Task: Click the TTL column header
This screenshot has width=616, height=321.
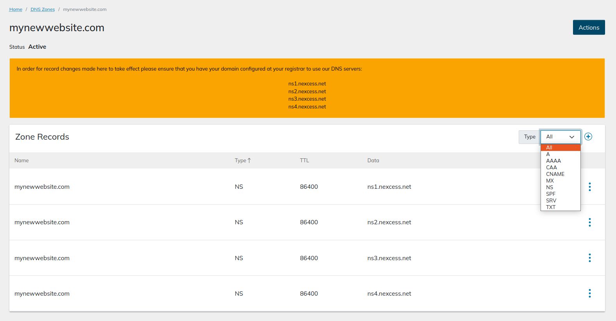Action: [x=304, y=160]
